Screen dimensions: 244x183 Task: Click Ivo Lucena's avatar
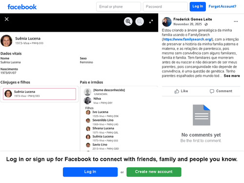(88, 112)
